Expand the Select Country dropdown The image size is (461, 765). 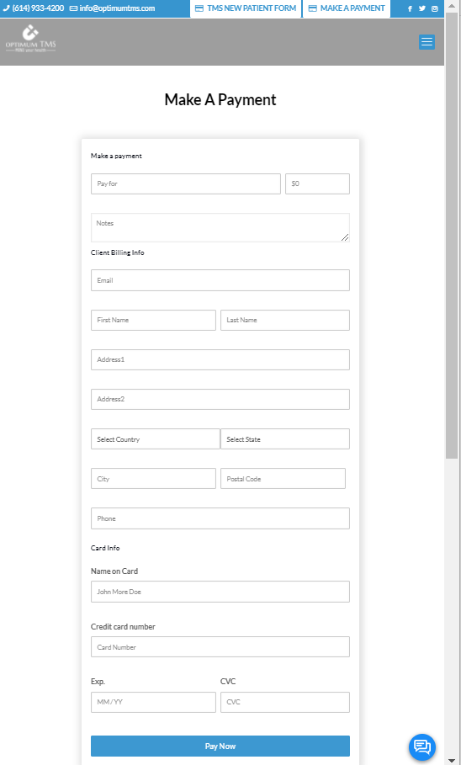[x=155, y=439]
